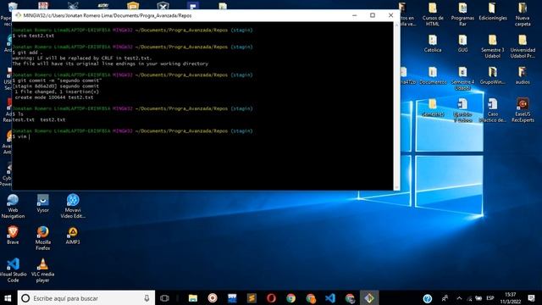Switch ESP keyboard language indicator
The width and height of the screenshot is (542, 305).
tap(490, 298)
